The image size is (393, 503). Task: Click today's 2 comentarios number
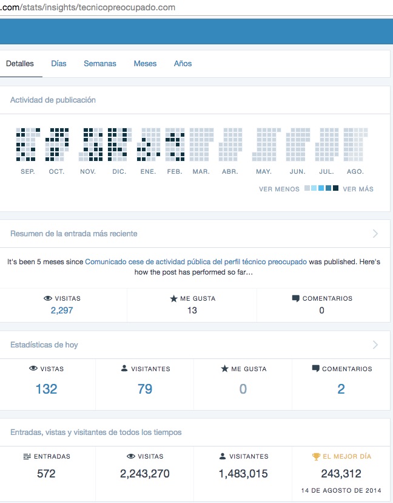341,389
